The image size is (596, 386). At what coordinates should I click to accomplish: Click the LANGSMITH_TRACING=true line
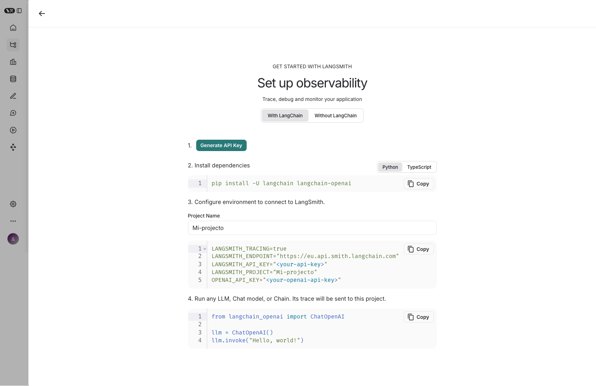[249, 249]
